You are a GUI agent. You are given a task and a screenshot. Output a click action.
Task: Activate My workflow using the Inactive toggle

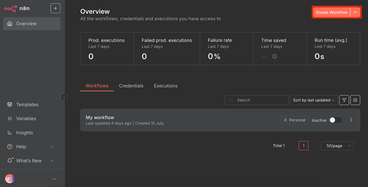pyautogui.click(x=335, y=120)
